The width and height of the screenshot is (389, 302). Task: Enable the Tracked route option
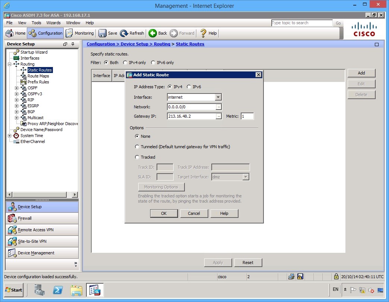tap(137, 157)
